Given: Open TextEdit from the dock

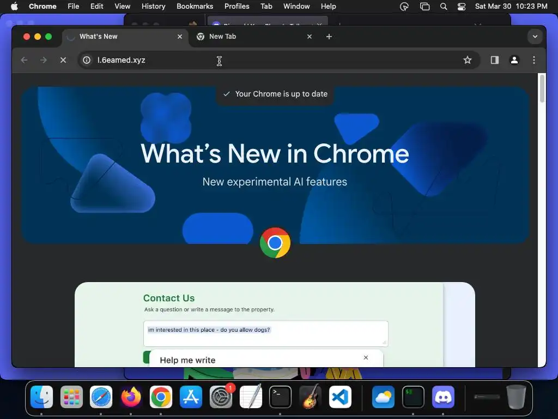Looking at the screenshot, I should click(251, 397).
